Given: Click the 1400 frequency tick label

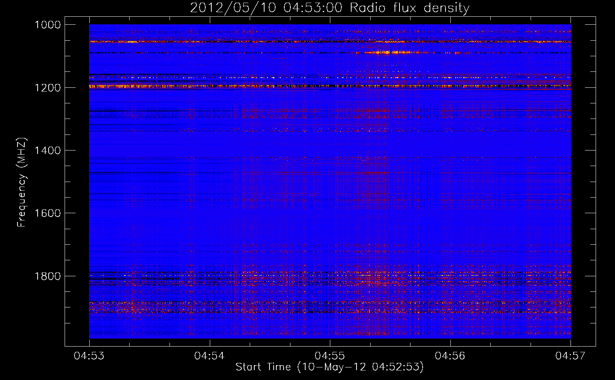Looking at the screenshot, I should point(48,150).
